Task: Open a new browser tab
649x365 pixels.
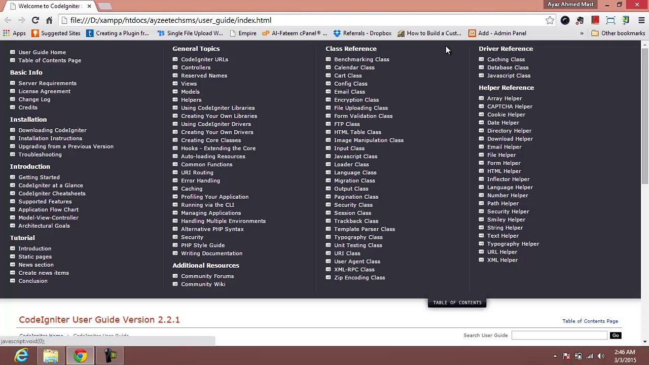Action: (104, 6)
